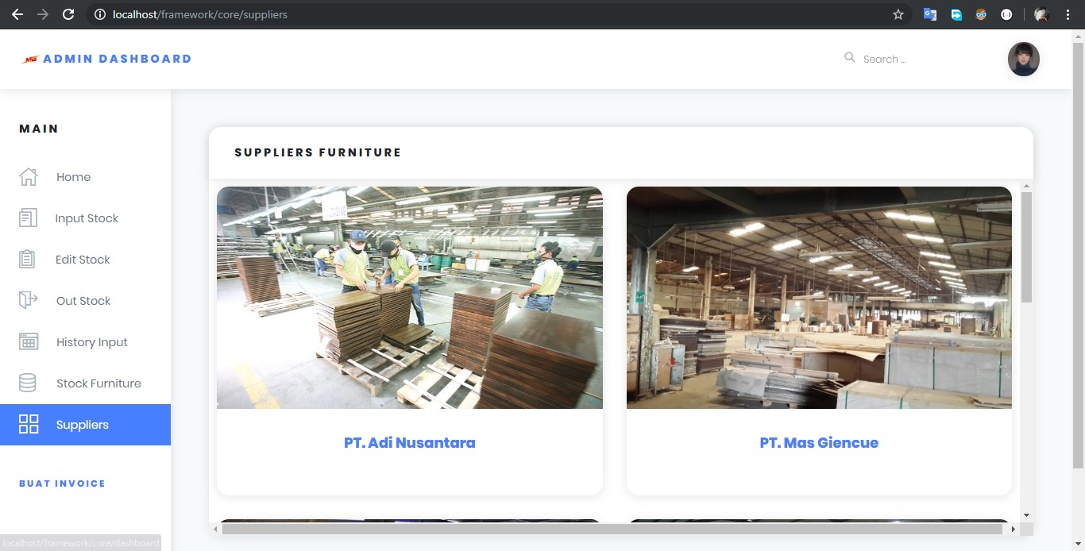Viewport: 1085px width, 551px height.
Task: Open Home menu item
Action: [x=85, y=177]
